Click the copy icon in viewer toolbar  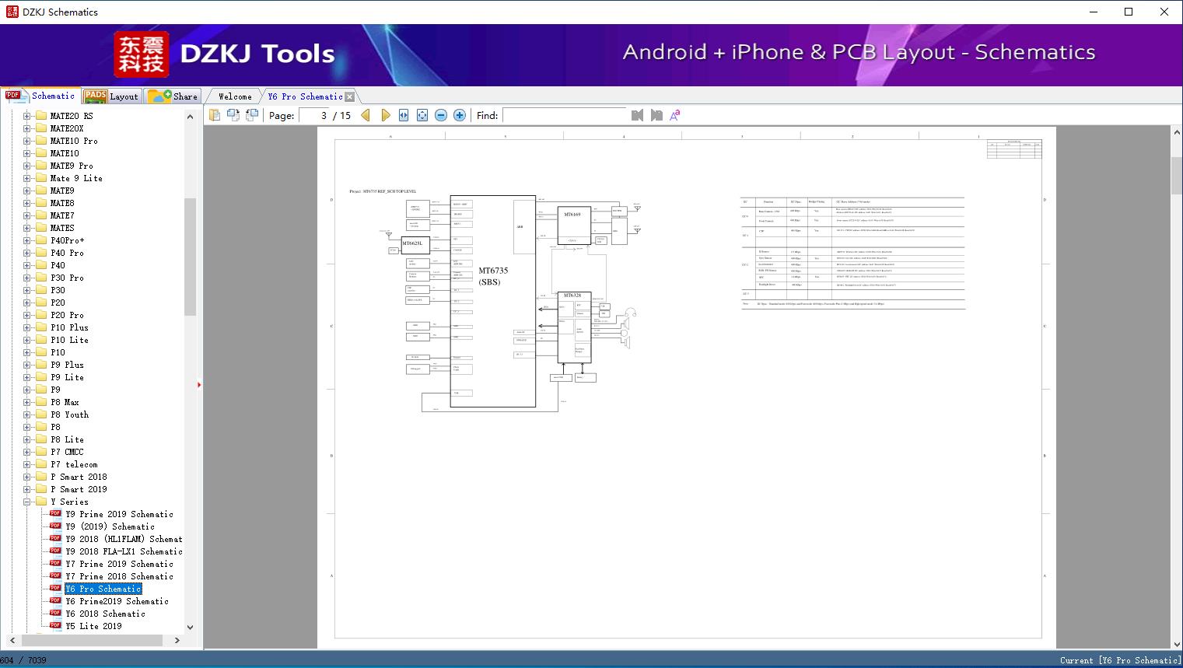pos(215,115)
